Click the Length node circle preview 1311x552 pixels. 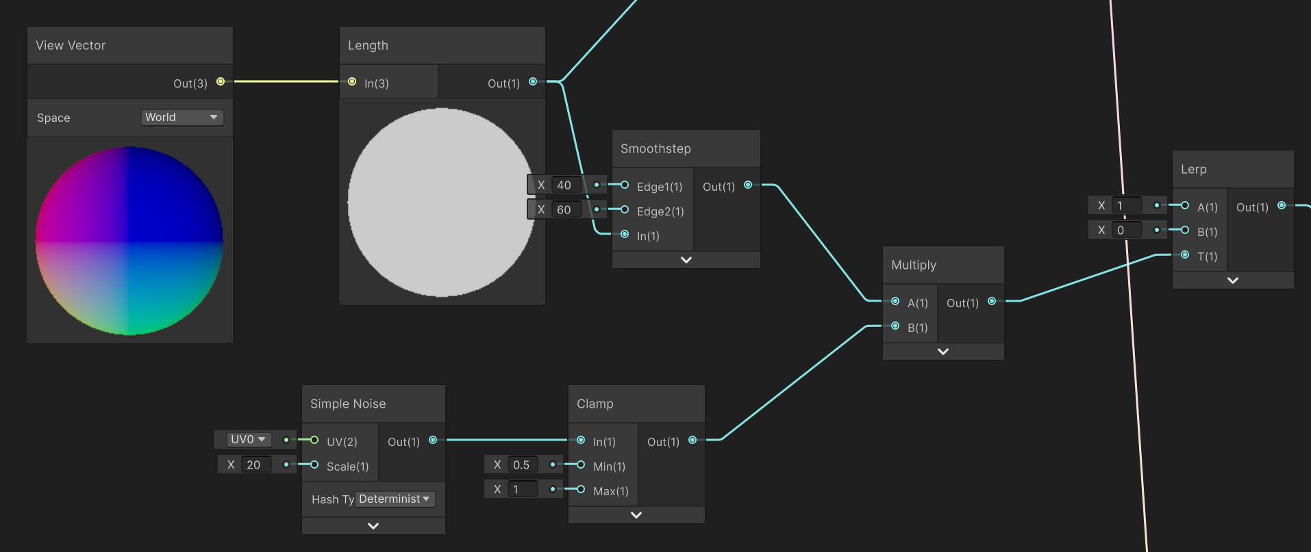[x=442, y=202]
